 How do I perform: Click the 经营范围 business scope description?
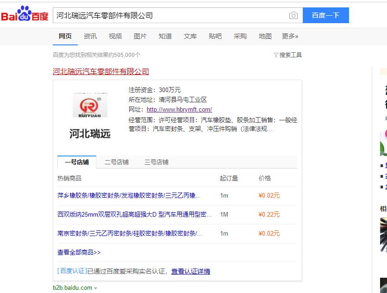tap(213, 125)
